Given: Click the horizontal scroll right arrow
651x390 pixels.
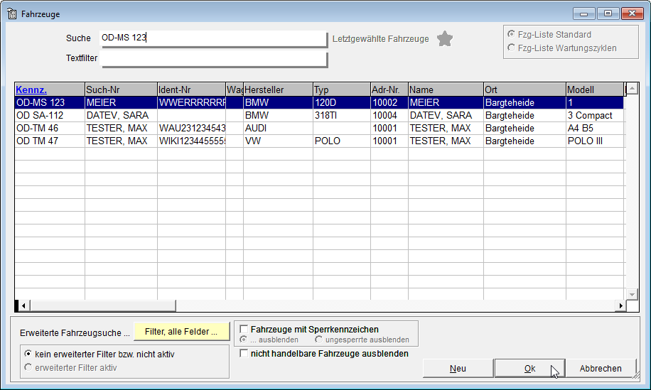Looking at the screenshot, I should (620, 305).
